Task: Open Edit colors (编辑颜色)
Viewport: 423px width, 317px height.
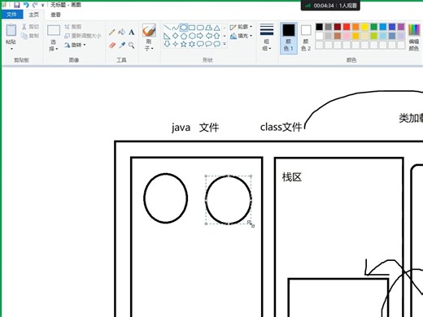Action: point(414,37)
